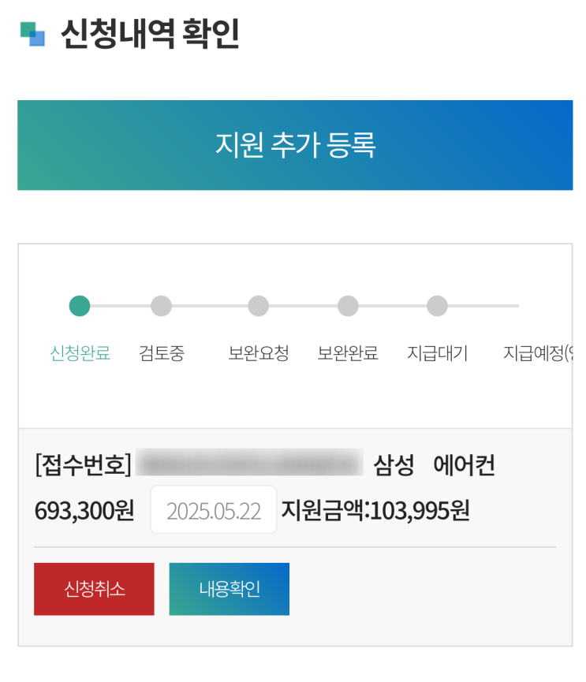The width and height of the screenshot is (586, 682).
Task: Click the 신청내역 확인 page heading
Action: (x=150, y=34)
